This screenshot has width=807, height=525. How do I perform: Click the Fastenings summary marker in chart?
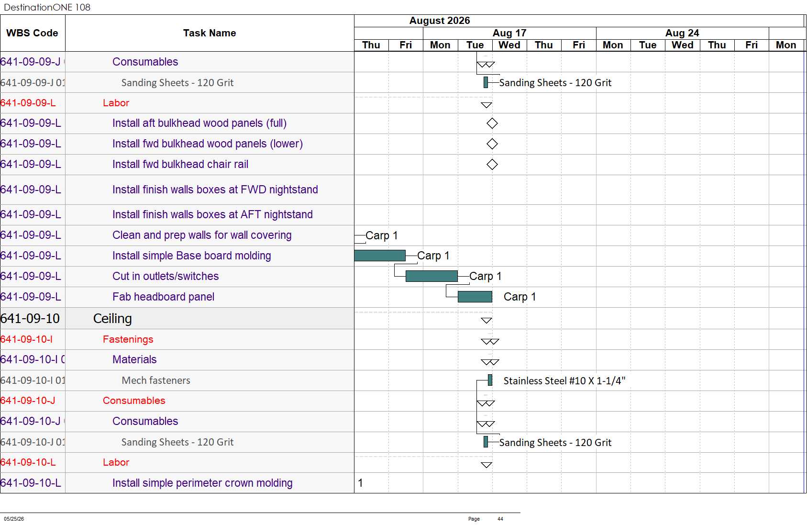(490, 341)
